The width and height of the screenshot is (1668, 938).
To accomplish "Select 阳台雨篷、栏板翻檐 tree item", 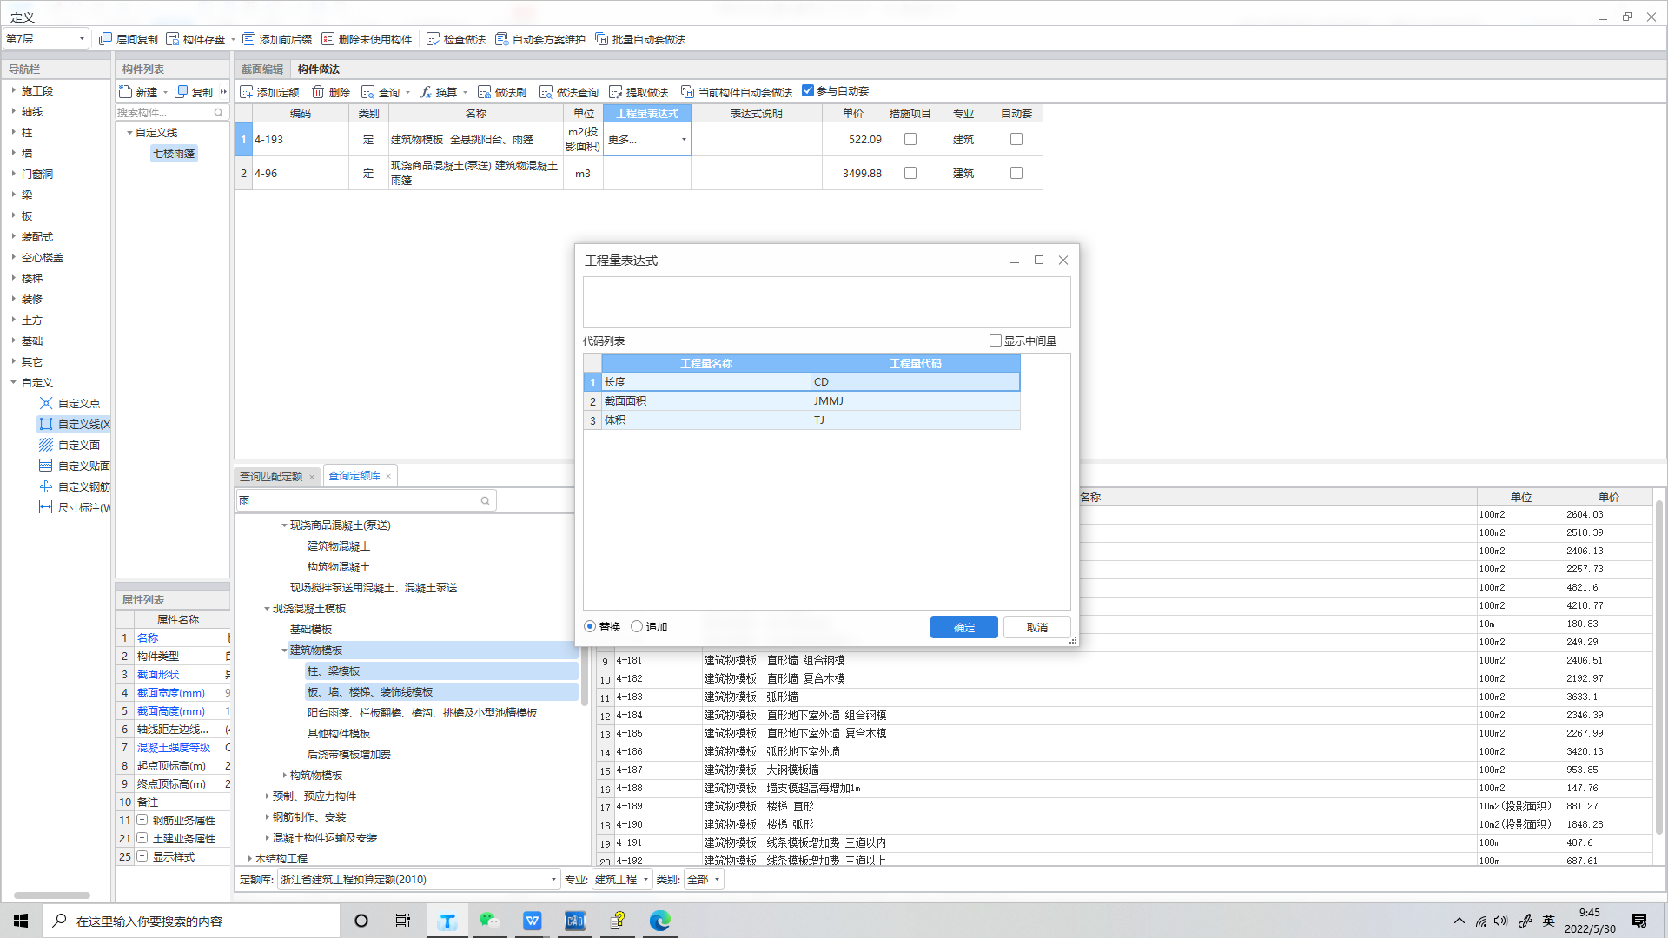I will [x=422, y=713].
